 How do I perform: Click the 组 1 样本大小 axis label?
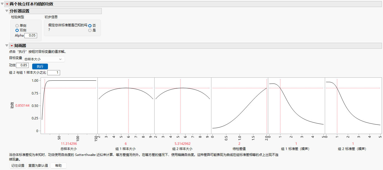point(126,149)
